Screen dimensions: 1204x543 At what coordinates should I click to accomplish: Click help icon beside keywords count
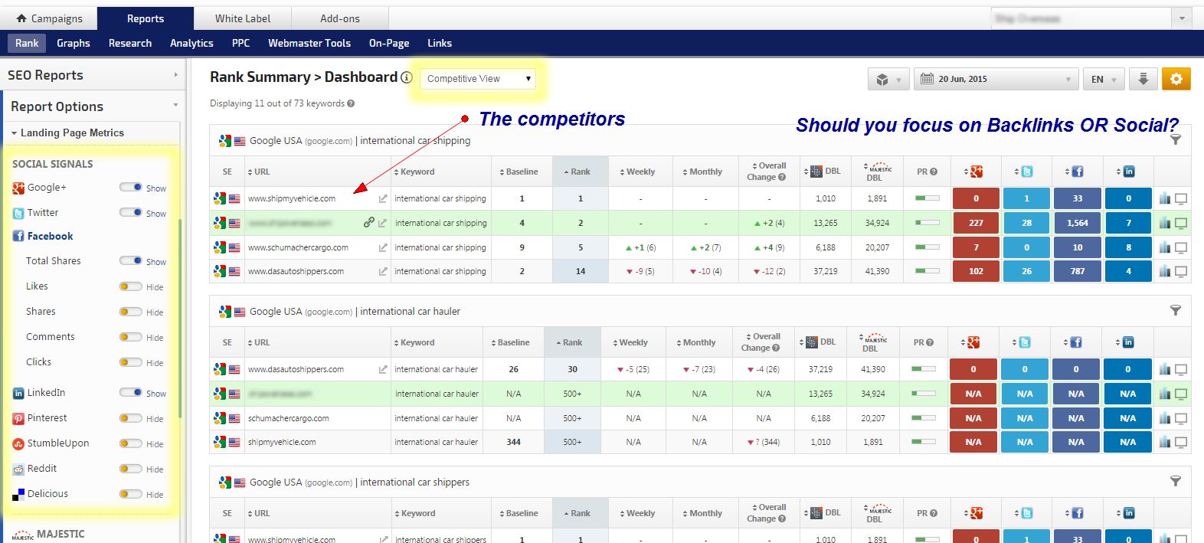(351, 103)
